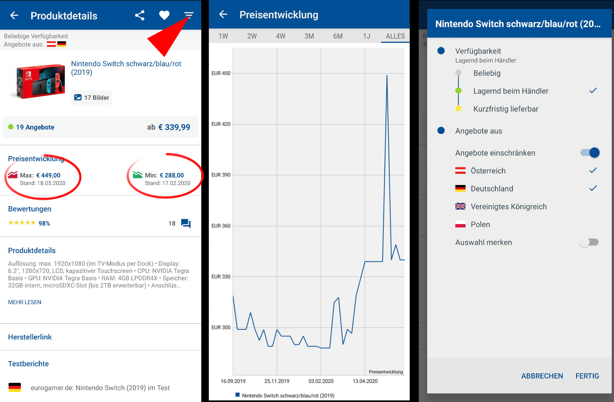
Task: Tap the heart favorite icon
Action: click(164, 16)
